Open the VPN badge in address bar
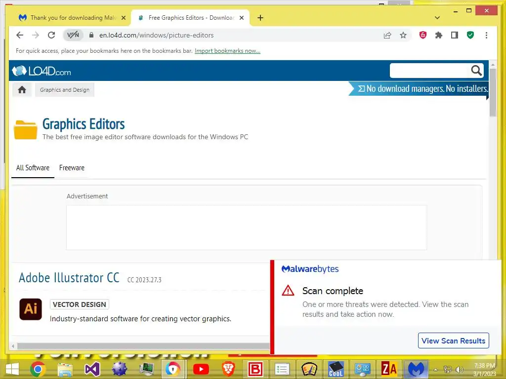 73,35
